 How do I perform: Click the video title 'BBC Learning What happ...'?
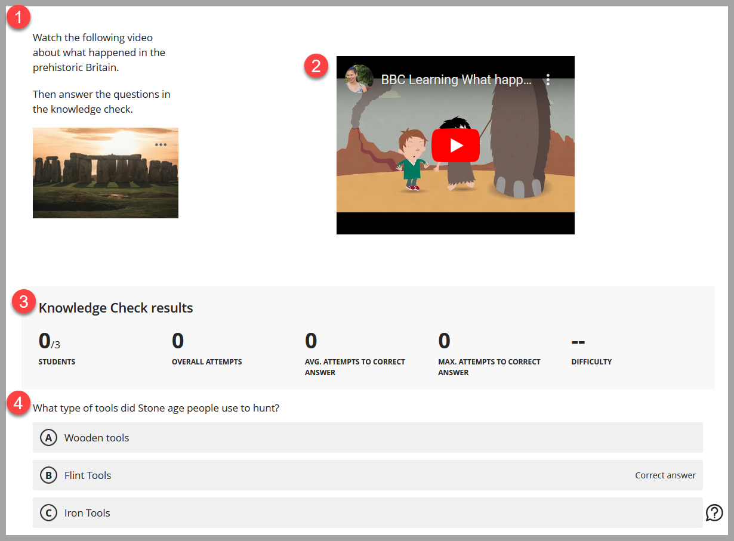click(x=456, y=80)
